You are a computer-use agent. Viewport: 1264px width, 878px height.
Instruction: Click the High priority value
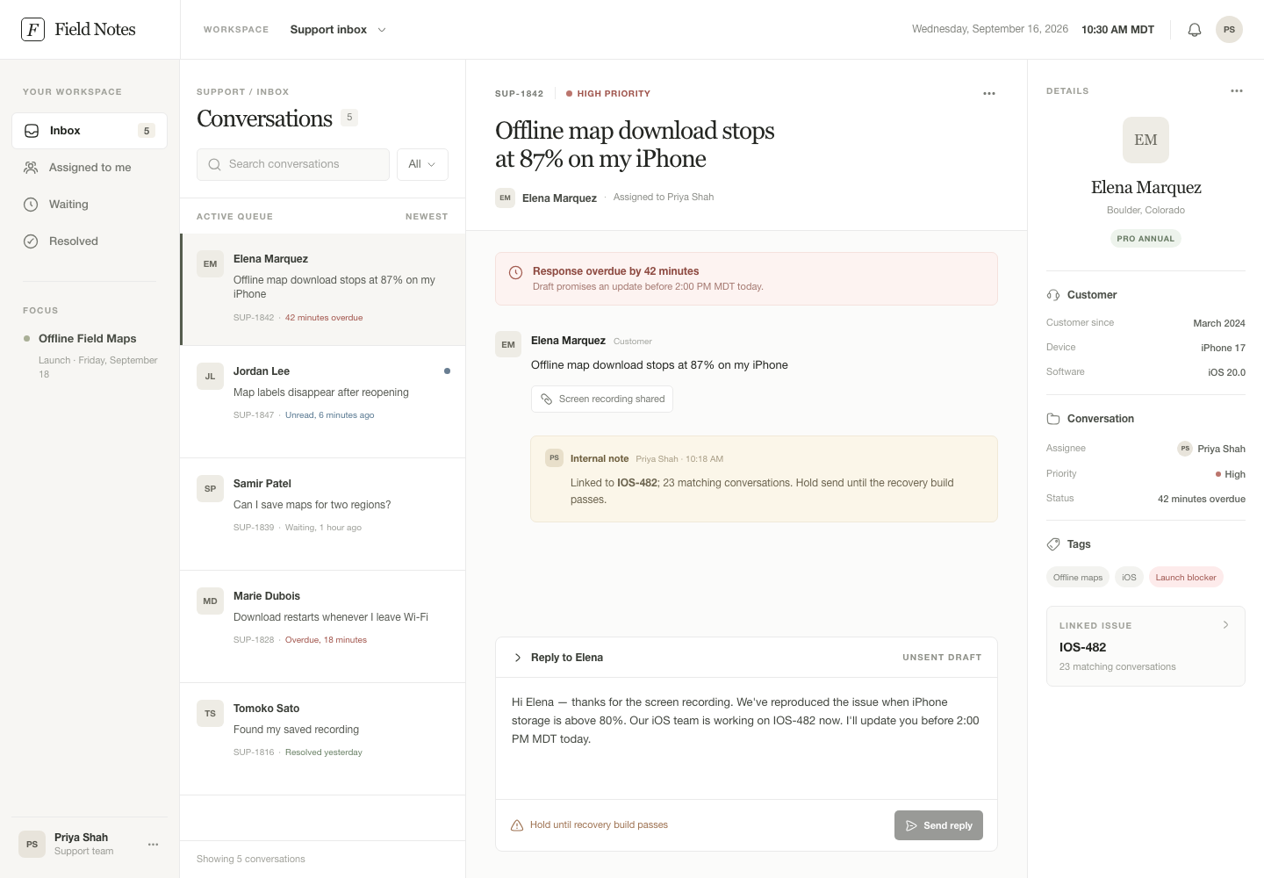[1230, 474]
